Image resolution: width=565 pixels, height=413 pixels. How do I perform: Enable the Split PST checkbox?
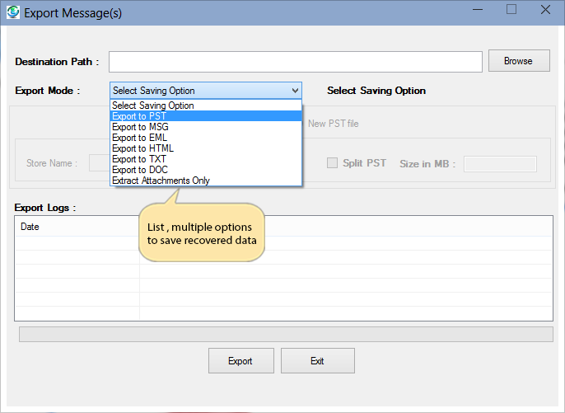333,163
